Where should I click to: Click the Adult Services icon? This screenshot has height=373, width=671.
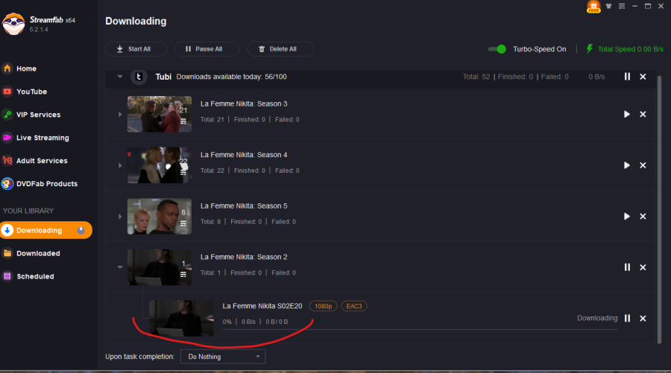point(7,161)
